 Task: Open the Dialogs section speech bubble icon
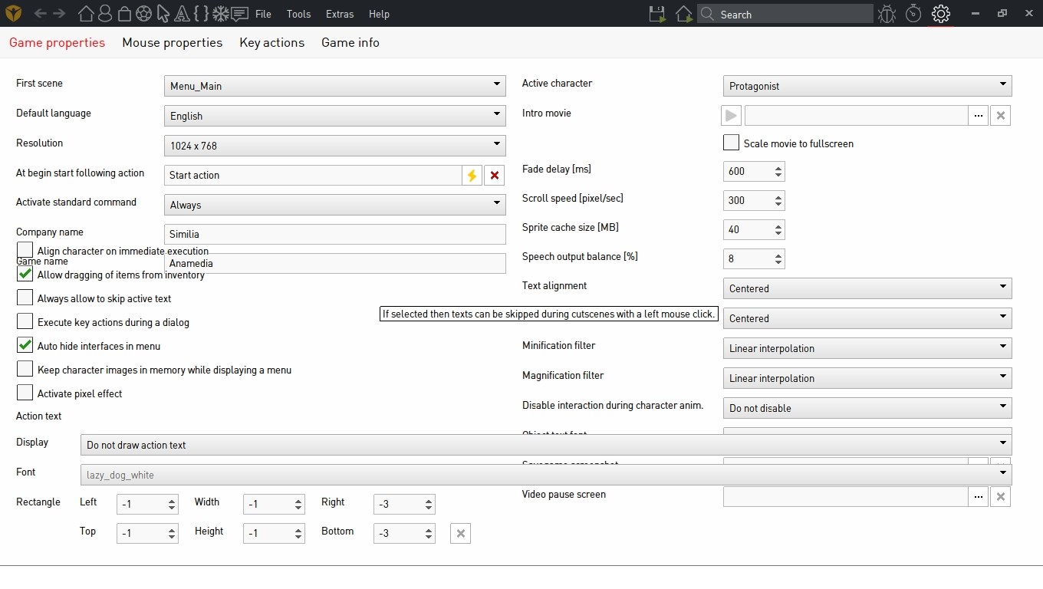(239, 14)
